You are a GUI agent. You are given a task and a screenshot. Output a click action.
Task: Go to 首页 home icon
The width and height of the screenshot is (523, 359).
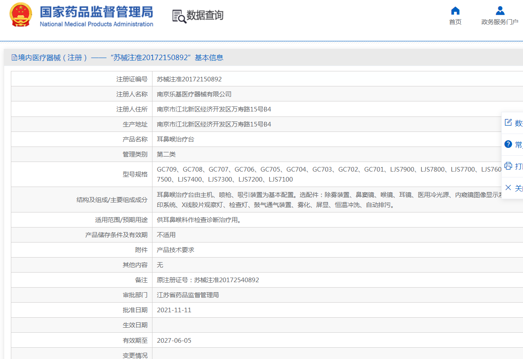(x=455, y=10)
